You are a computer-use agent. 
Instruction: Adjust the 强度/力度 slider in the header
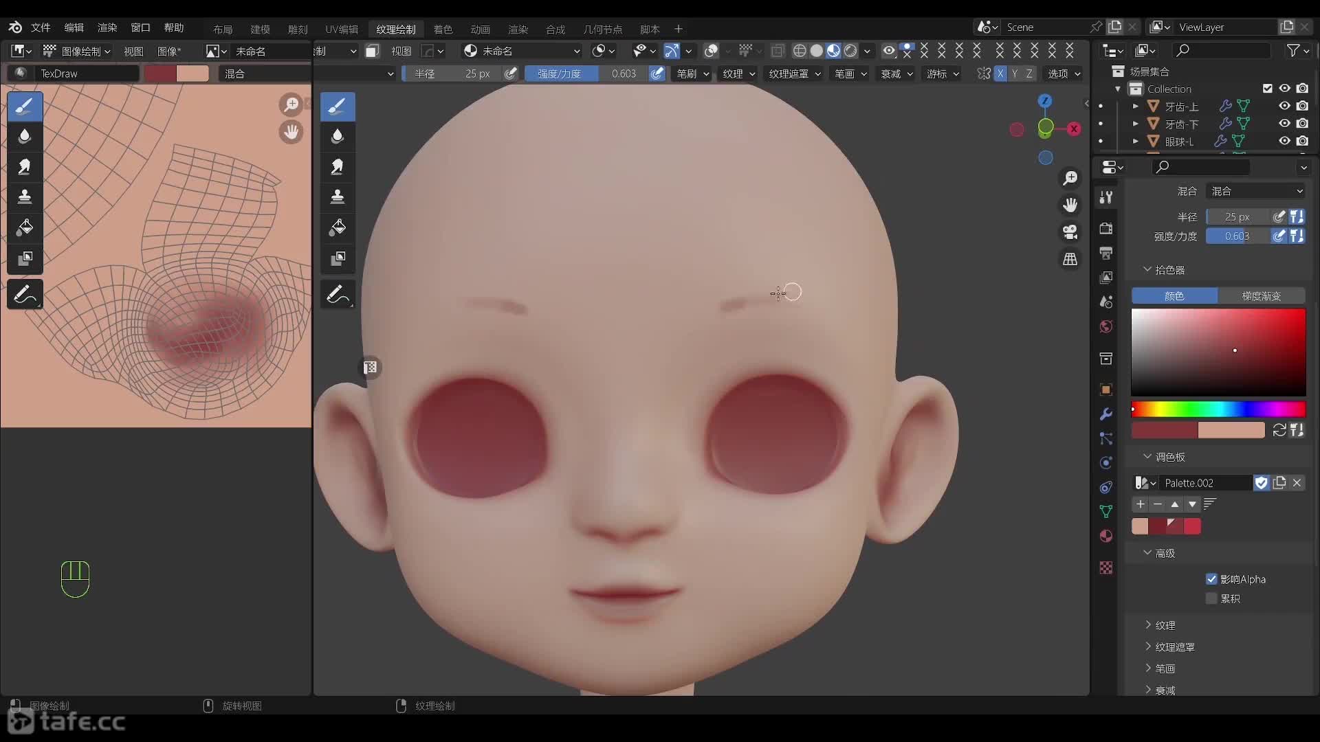(586, 74)
